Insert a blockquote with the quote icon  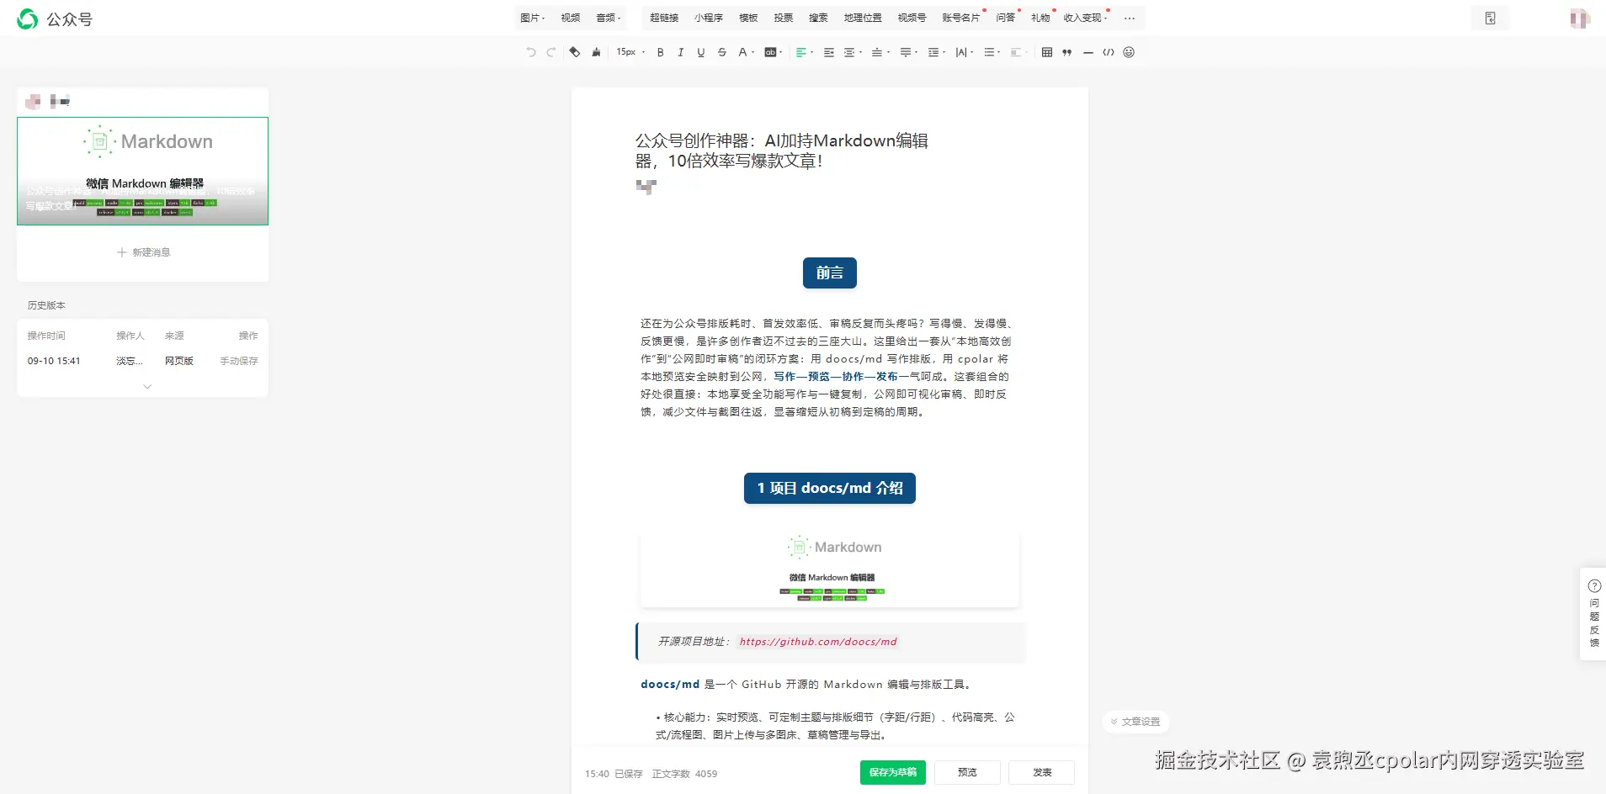(1067, 52)
